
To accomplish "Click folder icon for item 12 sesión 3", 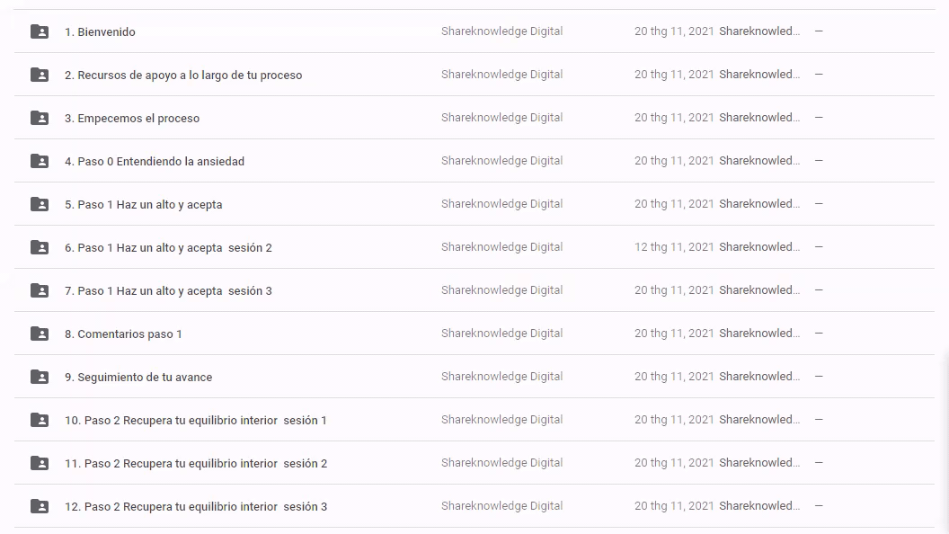I will coord(40,506).
